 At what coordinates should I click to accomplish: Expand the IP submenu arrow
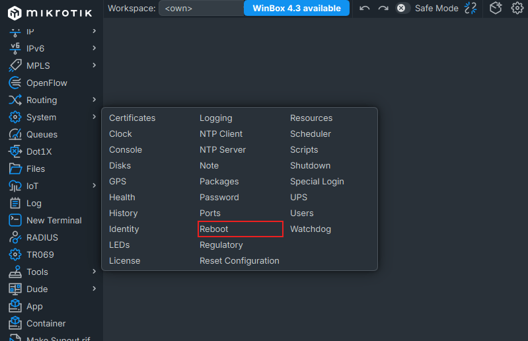point(94,31)
